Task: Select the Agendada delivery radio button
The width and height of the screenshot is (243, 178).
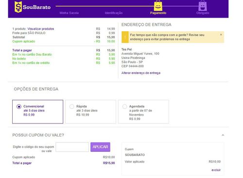Action: 124,107
